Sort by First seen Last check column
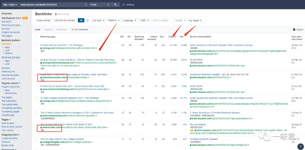This screenshot has width=305, height=150. [297, 38]
